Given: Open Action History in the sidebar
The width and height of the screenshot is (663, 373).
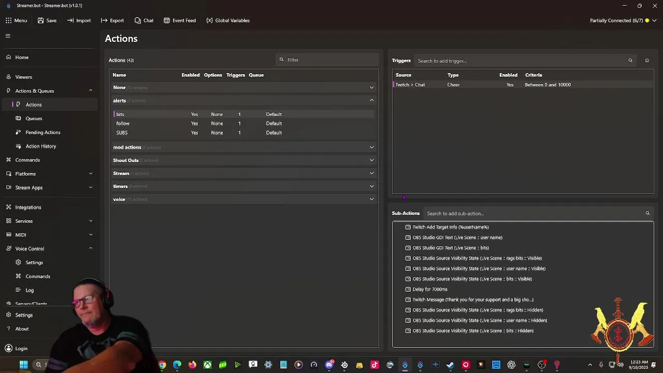Looking at the screenshot, I should pyautogui.click(x=49, y=146).
